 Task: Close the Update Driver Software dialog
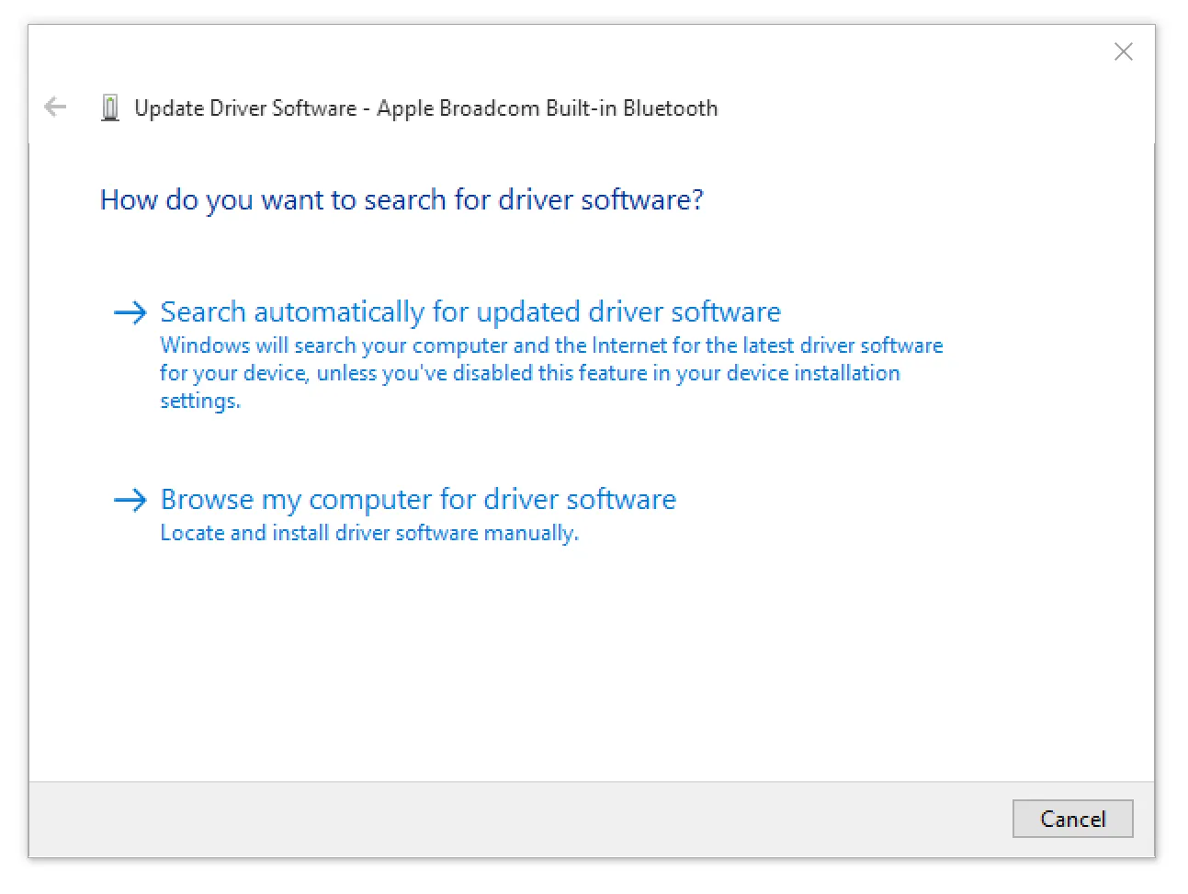1123,52
